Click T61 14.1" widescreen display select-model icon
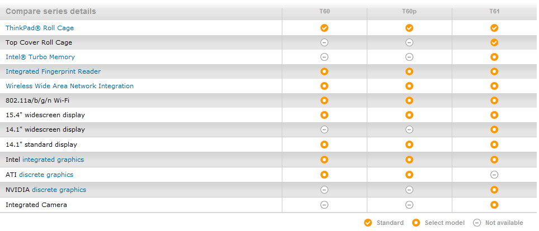Screen dimensions: 539x231 (x=494, y=129)
